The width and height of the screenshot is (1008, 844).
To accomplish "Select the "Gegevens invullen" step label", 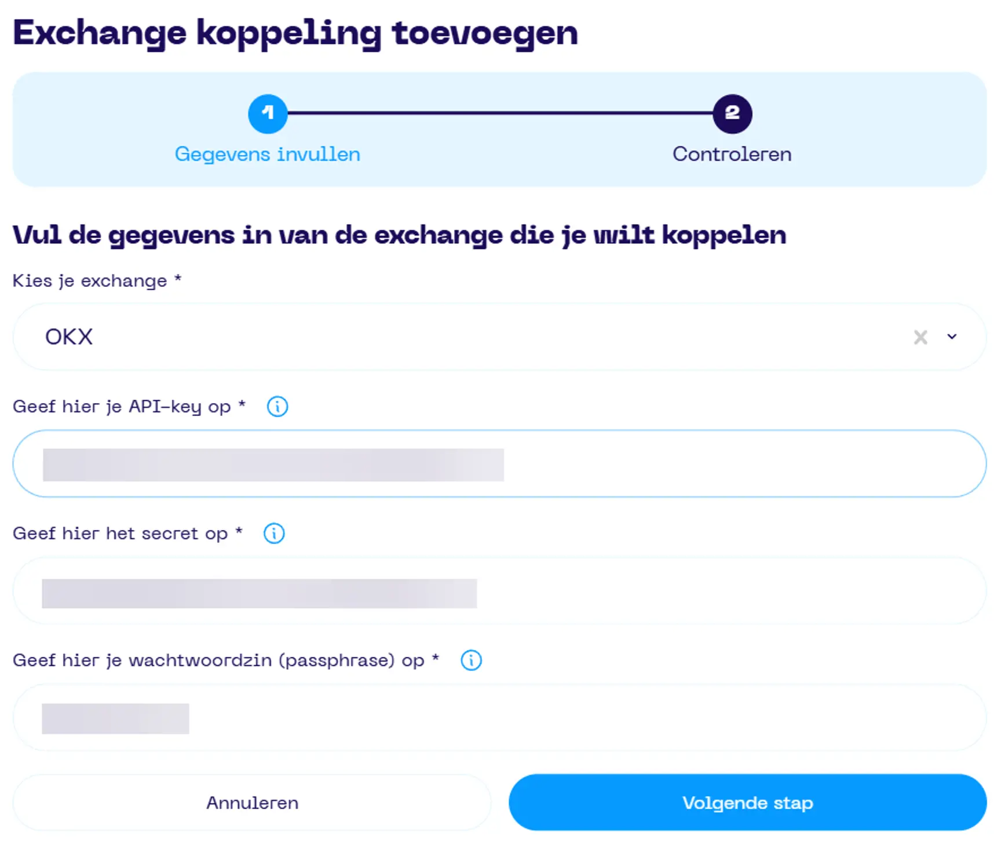I will tap(268, 154).
